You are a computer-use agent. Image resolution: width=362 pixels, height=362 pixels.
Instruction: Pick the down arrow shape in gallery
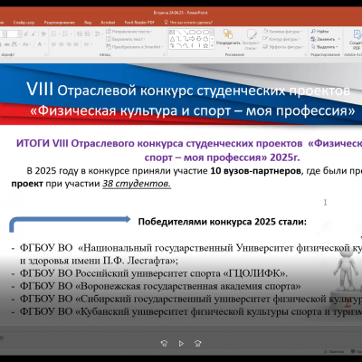pyautogui.click(x=199, y=39)
